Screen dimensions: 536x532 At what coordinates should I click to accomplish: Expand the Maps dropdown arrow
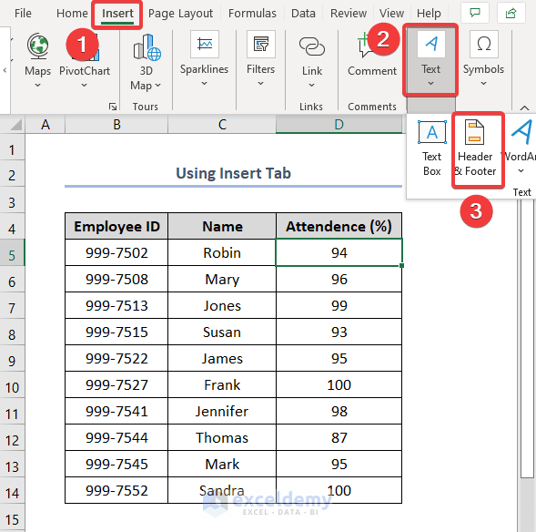tap(37, 86)
